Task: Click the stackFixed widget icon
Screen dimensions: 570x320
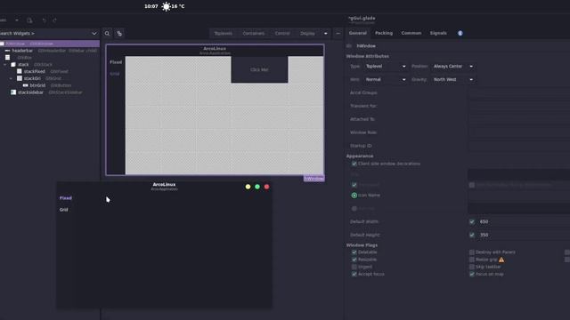Action: [x=20, y=71]
